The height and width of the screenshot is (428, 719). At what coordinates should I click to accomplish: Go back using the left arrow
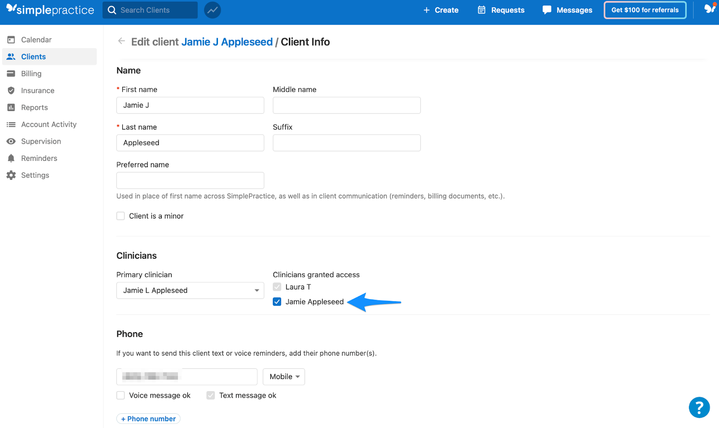121,41
